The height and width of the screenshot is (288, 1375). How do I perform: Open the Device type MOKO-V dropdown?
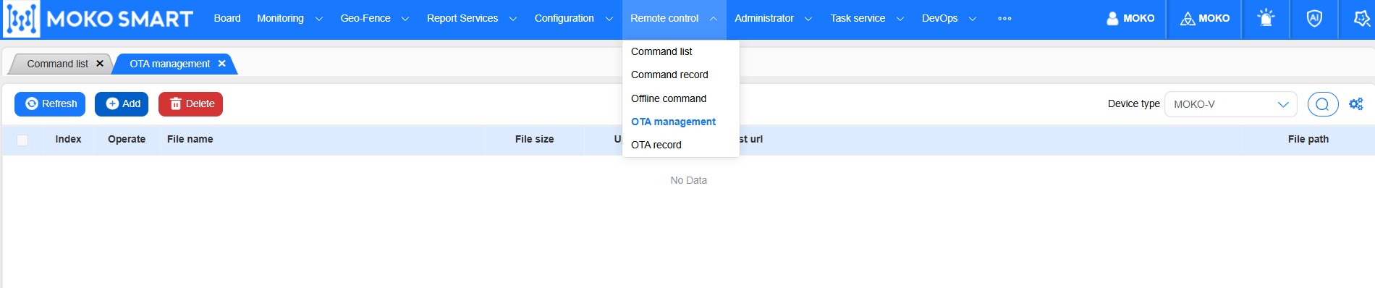(1230, 104)
